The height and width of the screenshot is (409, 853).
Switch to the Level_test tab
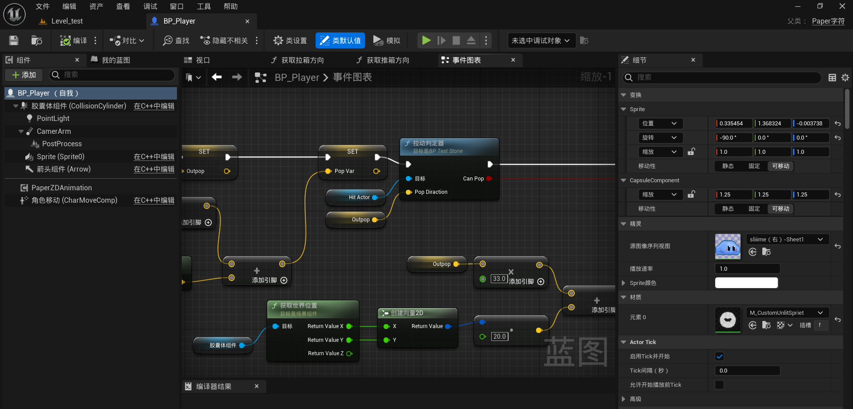click(x=67, y=21)
